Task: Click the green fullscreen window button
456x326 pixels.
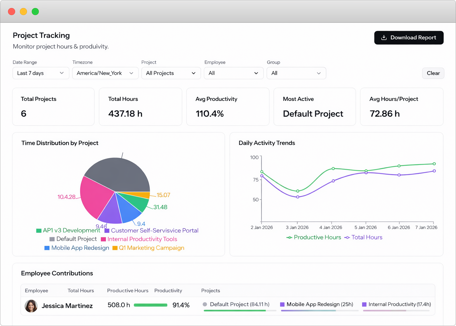Action: [35, 12]
